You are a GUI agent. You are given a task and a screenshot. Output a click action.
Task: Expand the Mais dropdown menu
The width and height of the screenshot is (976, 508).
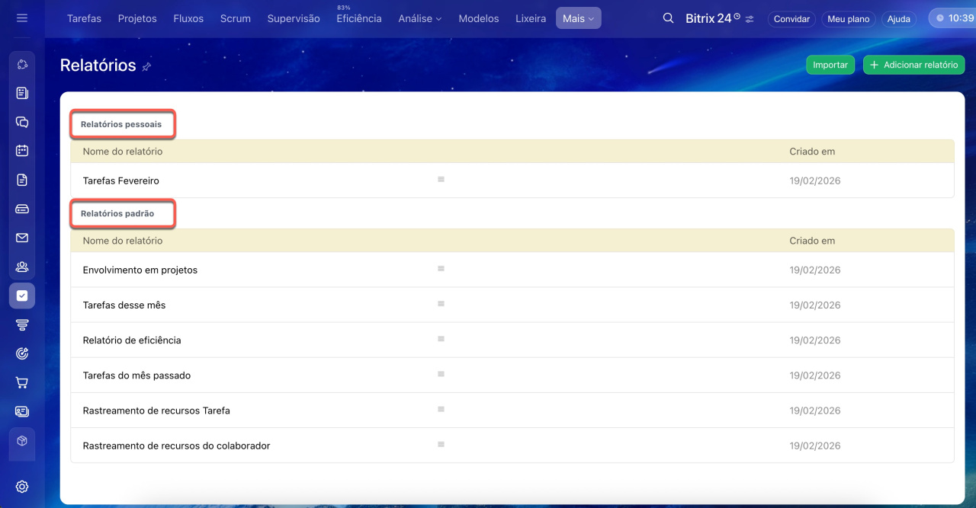pyautogui.click(x=578, y=18)
